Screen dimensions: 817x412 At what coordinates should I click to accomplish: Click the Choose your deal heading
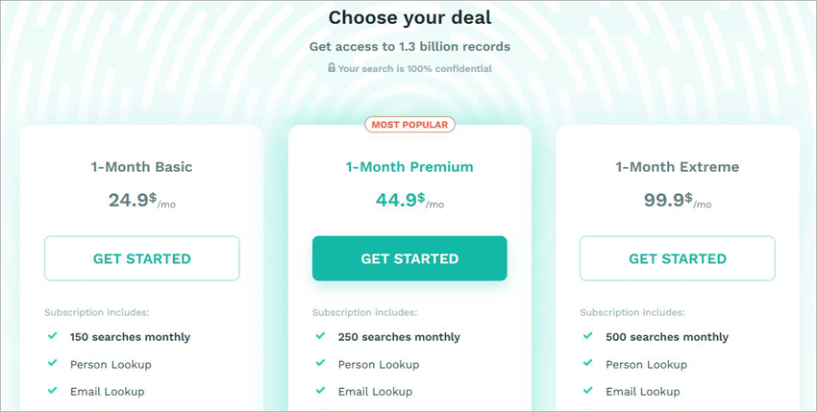click(409, 17)
